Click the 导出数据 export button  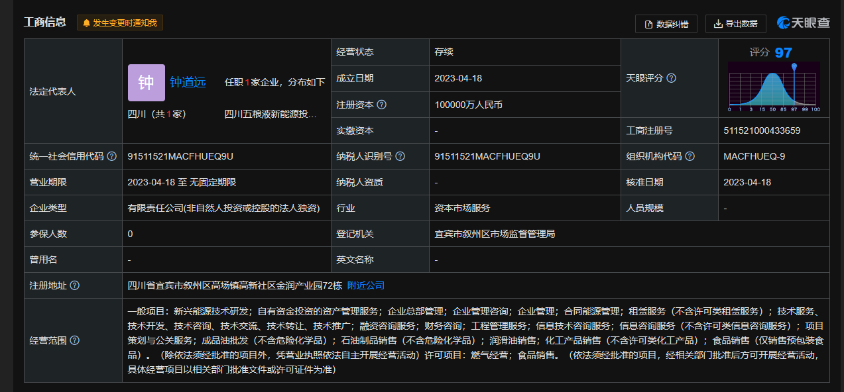tap(735, 24)
